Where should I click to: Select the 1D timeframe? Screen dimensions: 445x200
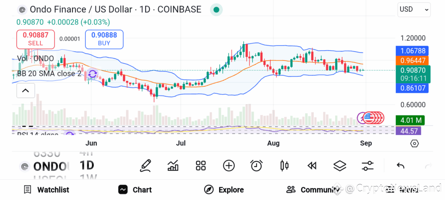(x=86, y=165)
